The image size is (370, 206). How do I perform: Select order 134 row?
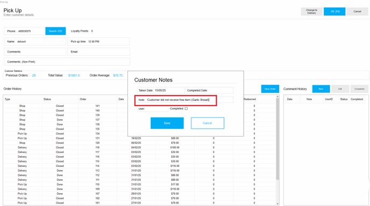[x=139, y=134]
